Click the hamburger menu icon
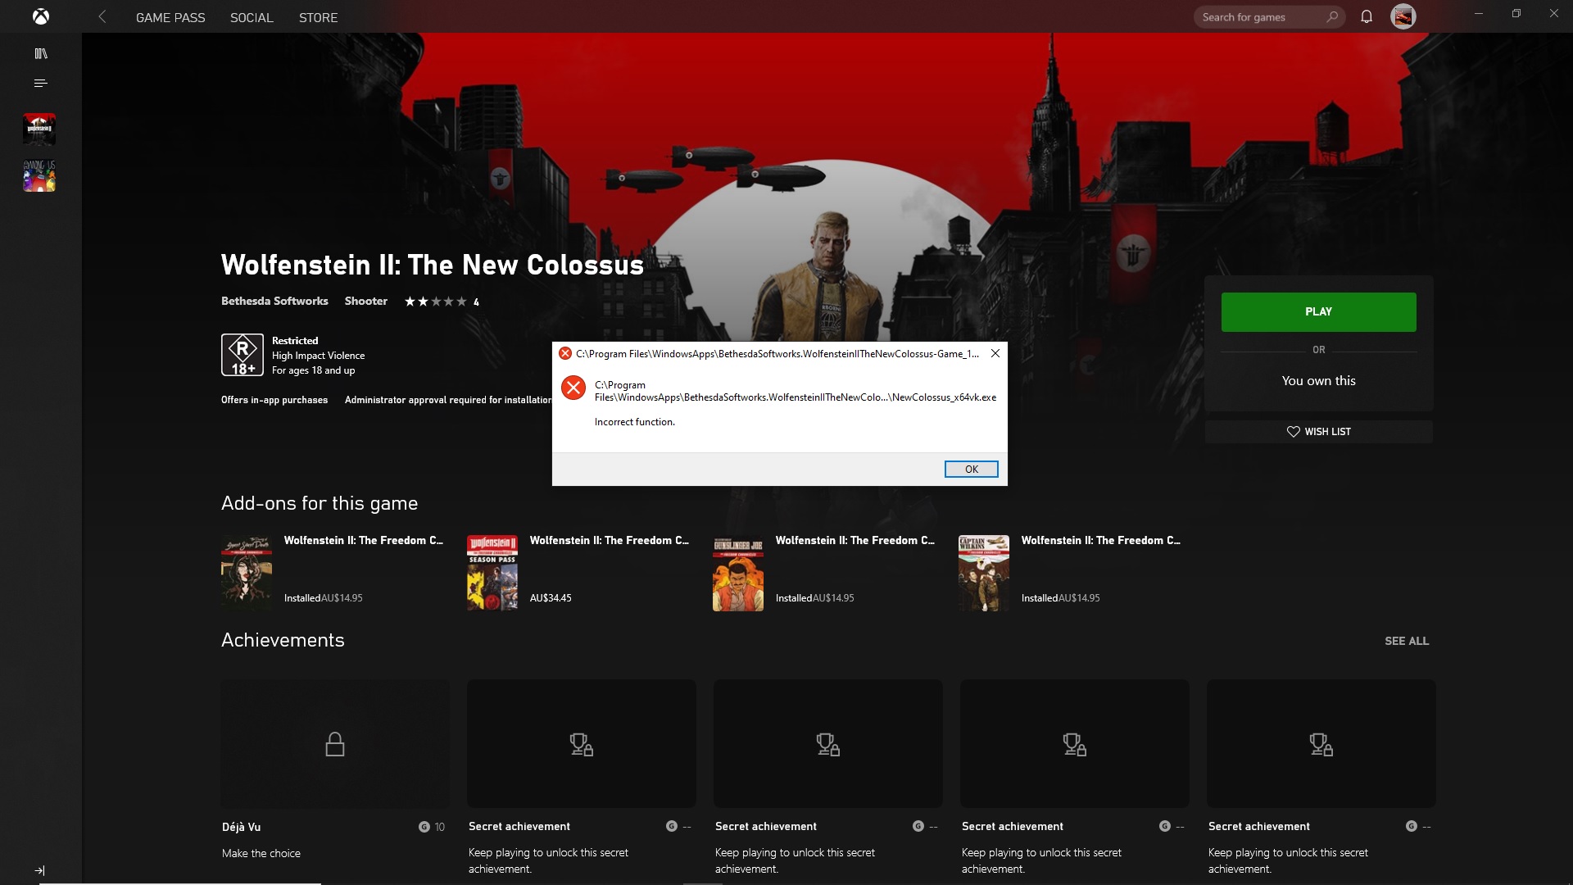The width and height of the screenshot is (1573, 885). 41,84
